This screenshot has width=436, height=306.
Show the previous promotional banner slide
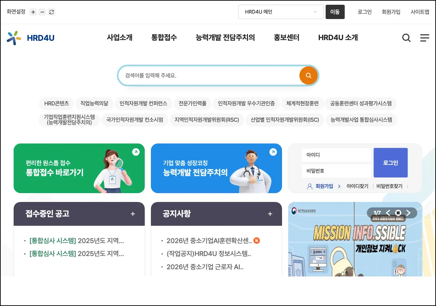pyautogui.click(x=388, y=213)
